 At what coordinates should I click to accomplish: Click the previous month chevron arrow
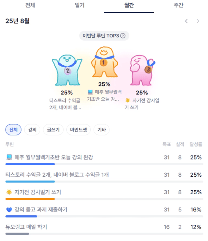pyautogui.click(x=186, y=21)
